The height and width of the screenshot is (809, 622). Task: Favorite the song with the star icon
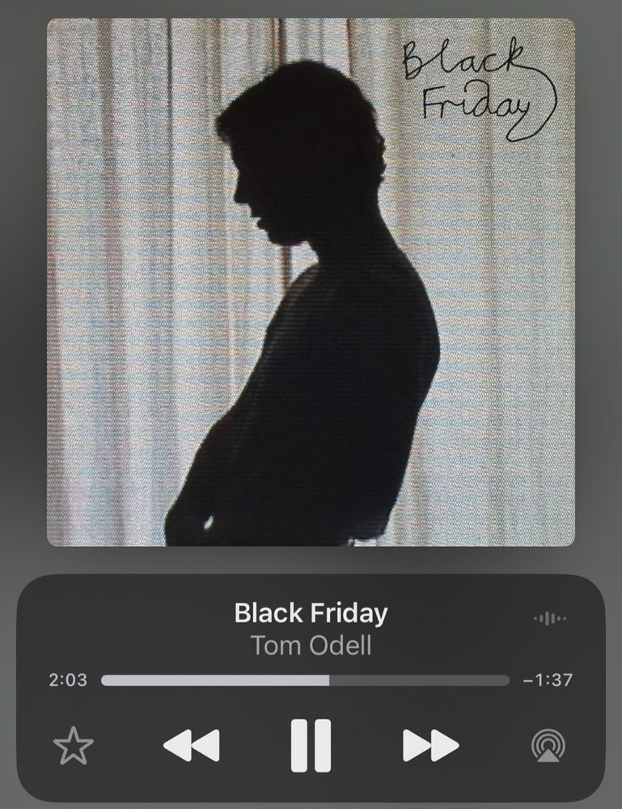tap(74, 745)
